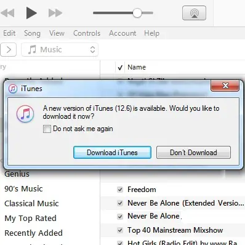Viewport: 245px width, 245px height.
Task: Uncheck the Never Be Alone (Extended Versio... checkbox
Action: (x=120, y=203)
